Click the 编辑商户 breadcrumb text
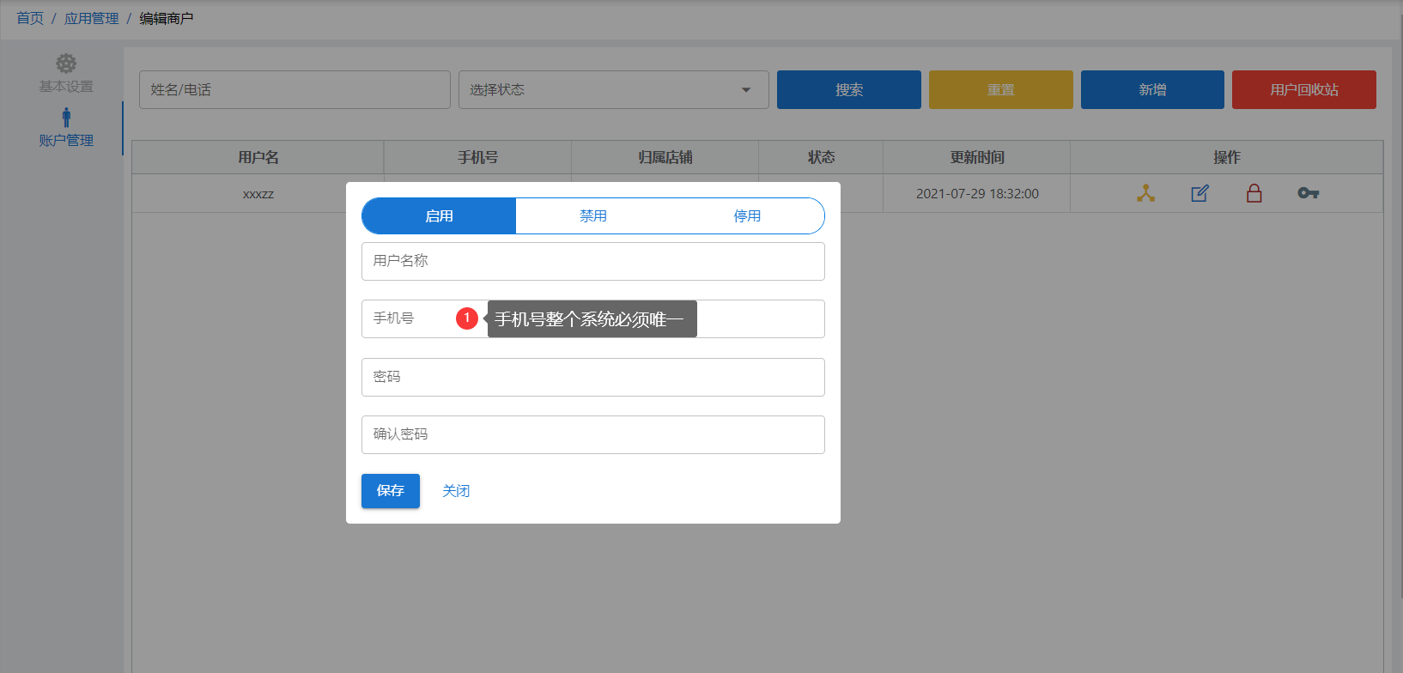1403x673 pixels. click(x=167, y=18)
